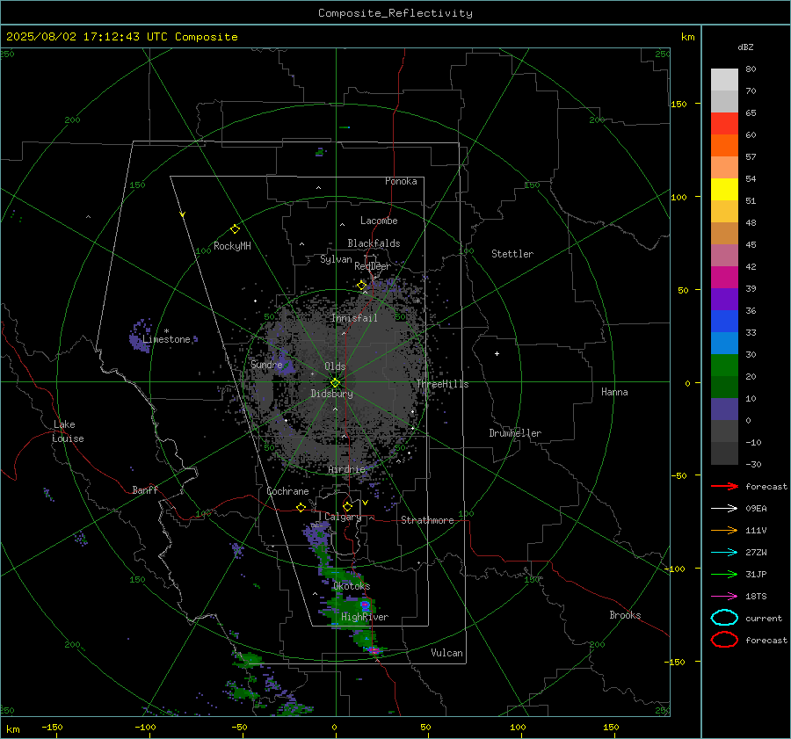Viewport: 791px width, 739px height.
Task: Click the Limestone label
Action: click(166, 339)
